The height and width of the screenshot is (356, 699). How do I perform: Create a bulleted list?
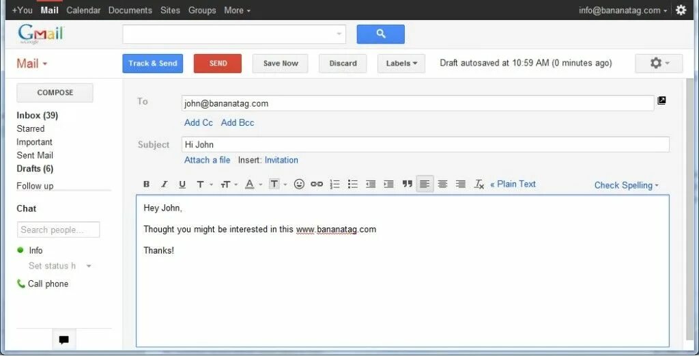pos(353,184)
